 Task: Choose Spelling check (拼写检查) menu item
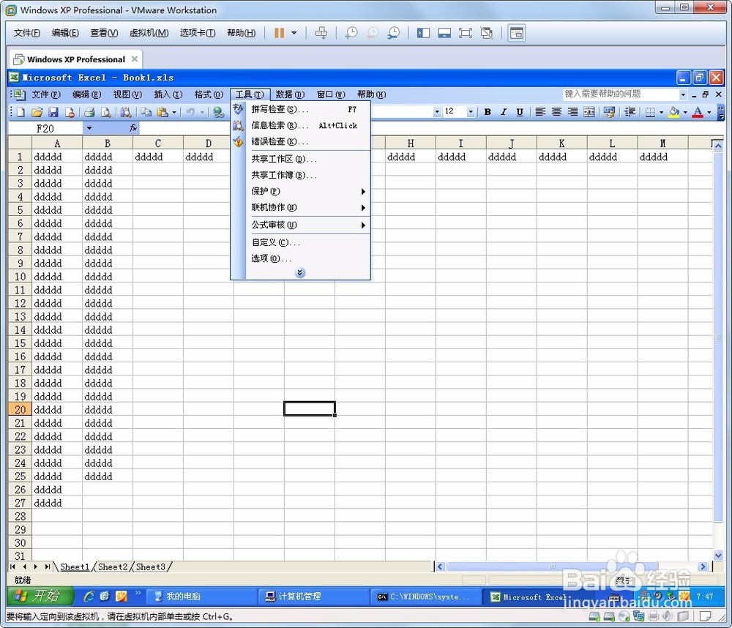point(301,109)
